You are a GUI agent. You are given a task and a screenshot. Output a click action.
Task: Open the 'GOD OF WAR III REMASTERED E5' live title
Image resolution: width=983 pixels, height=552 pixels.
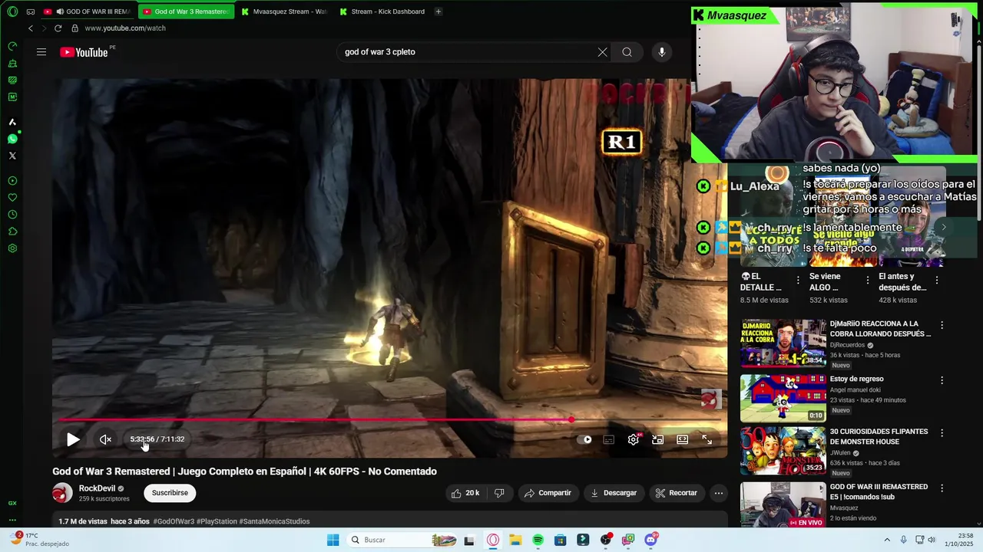pos(879,491)
